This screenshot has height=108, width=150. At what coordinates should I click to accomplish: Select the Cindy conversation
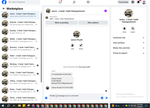pyautogui.click(x=20, y=74)
